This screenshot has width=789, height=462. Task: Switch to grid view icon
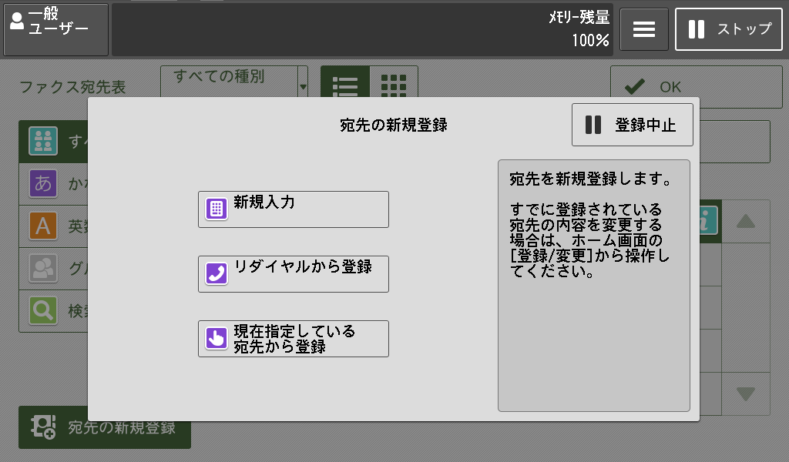coord(394,82)
